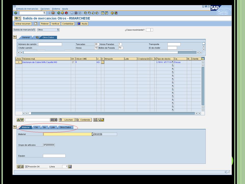This screenshot has width=245, height=184.
Task: Click the blank document icon beside Retener
Action: tap(36, 24)
